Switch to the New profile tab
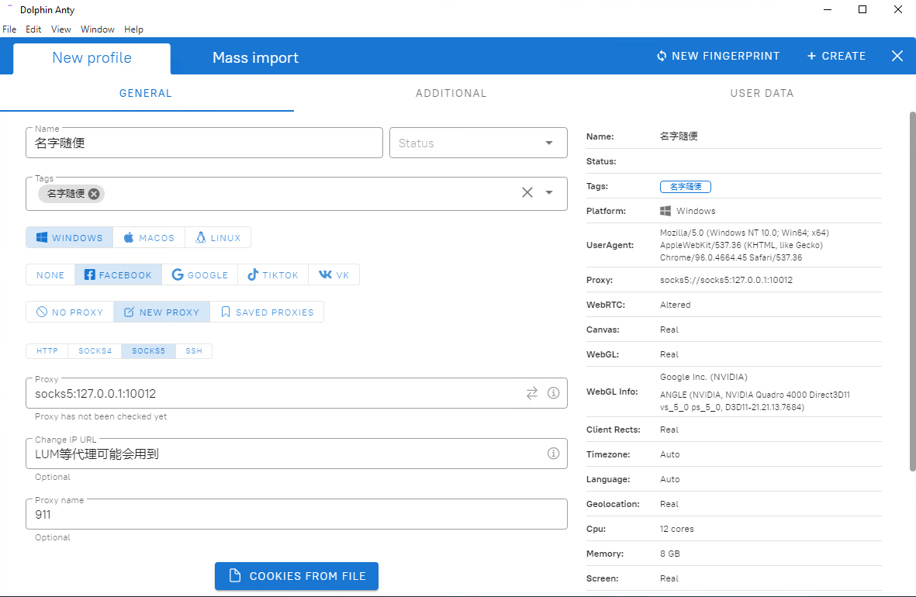The height and width of the screenshot is (597, 916). pos(92,58)
